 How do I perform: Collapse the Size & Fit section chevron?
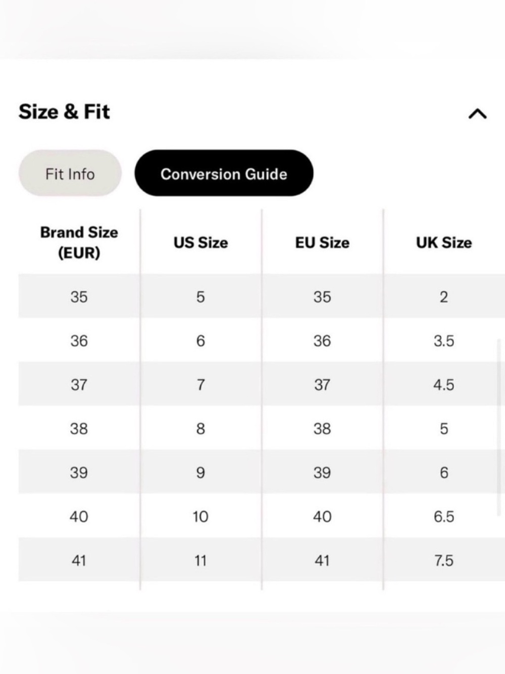pyautogui.click(x=477, y=114)
